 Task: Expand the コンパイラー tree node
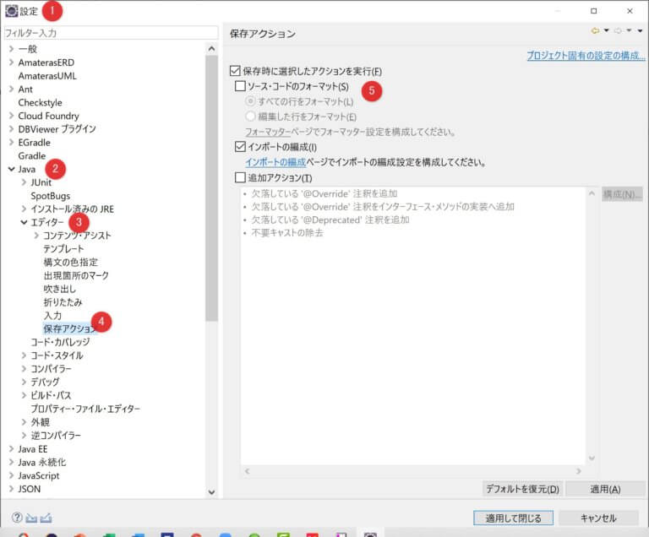tap(24, 369)
